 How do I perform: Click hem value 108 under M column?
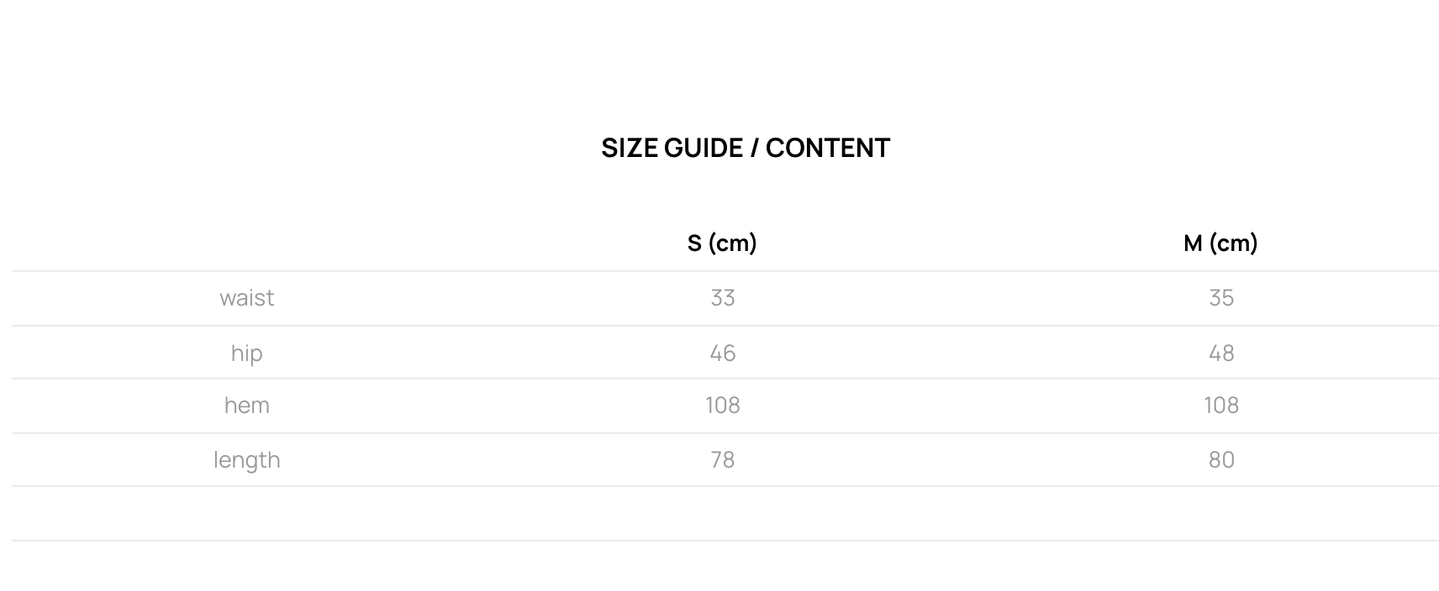click(x=1220, y=405)
